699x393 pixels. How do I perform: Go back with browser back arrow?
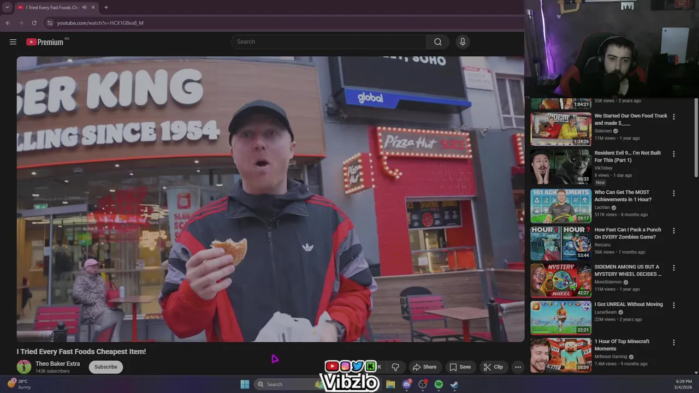(x=8, y=23)
